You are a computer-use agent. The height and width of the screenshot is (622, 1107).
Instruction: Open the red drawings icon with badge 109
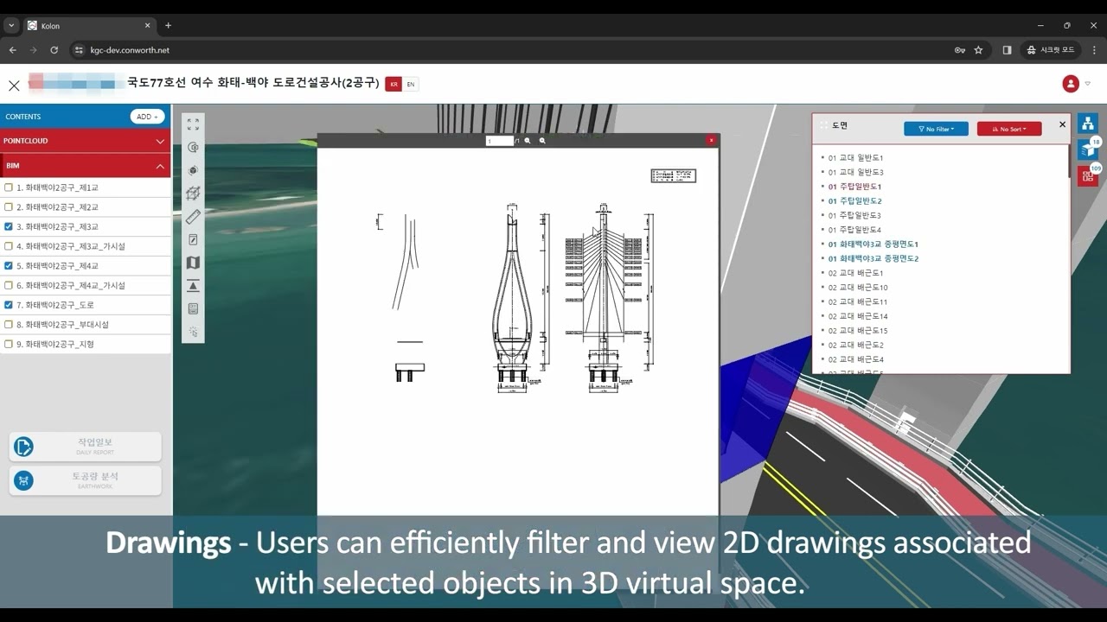pos(1087,176)
